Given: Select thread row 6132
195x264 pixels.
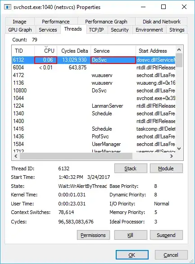Looking at the screenshot, I should [94, 60].
